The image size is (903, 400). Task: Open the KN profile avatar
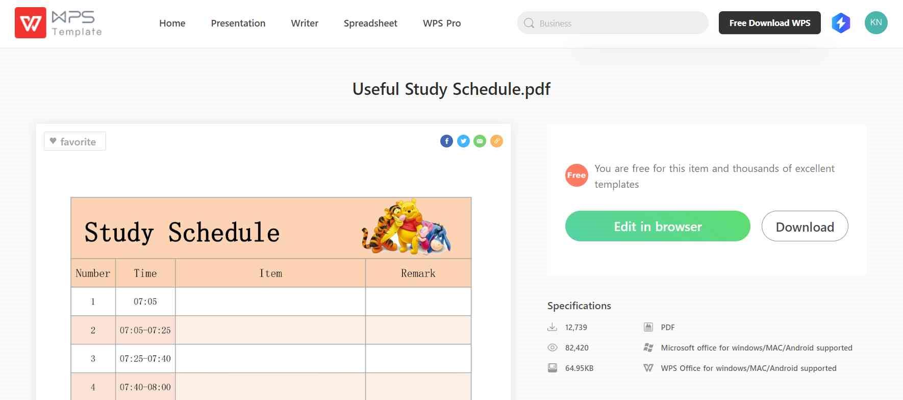click(x=875, y=22)
